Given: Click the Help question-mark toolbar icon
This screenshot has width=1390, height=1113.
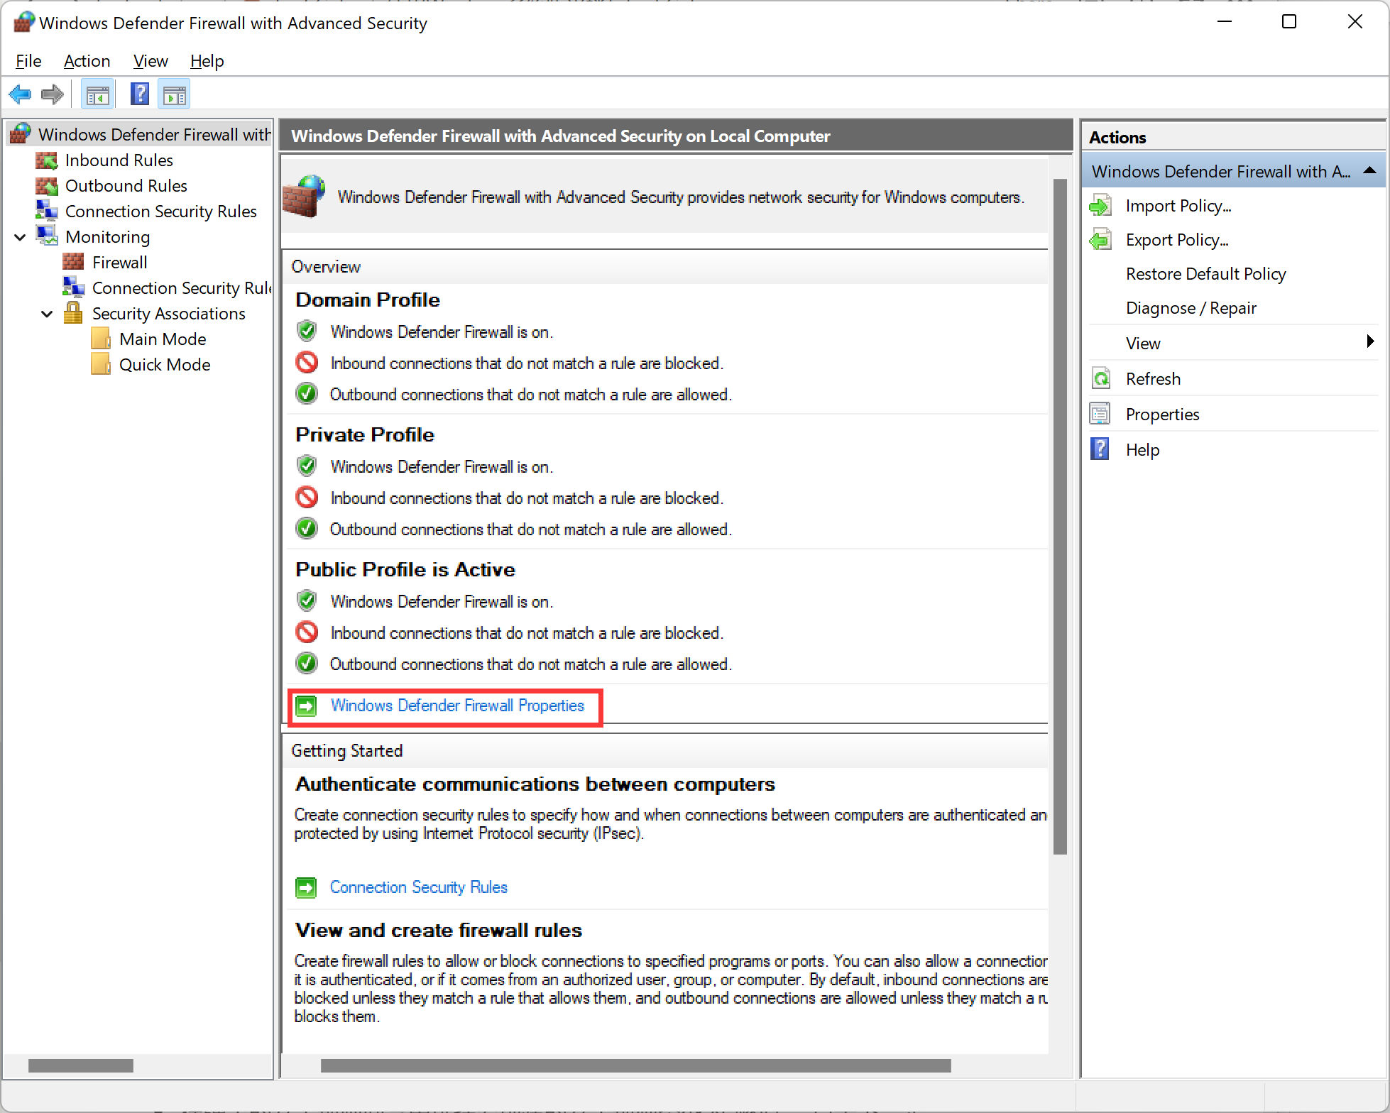Looking at the screenshot, I should click(x=140, y=94).
